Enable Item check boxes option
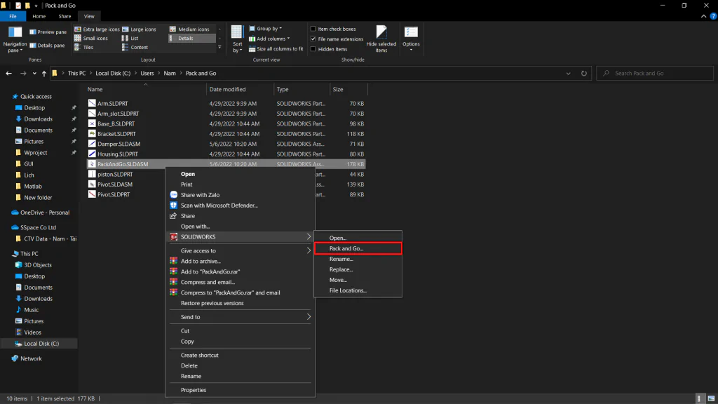Viewport: 718px width, 404px height. (x=313, y=29)
